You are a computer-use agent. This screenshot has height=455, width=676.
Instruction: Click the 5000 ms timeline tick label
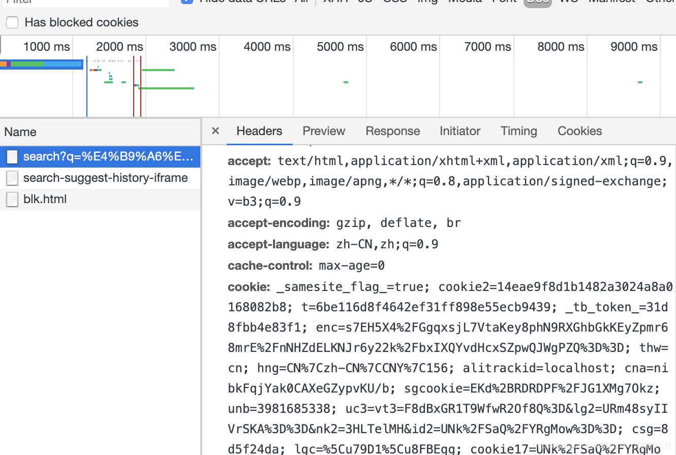click(x=340, y=47)
